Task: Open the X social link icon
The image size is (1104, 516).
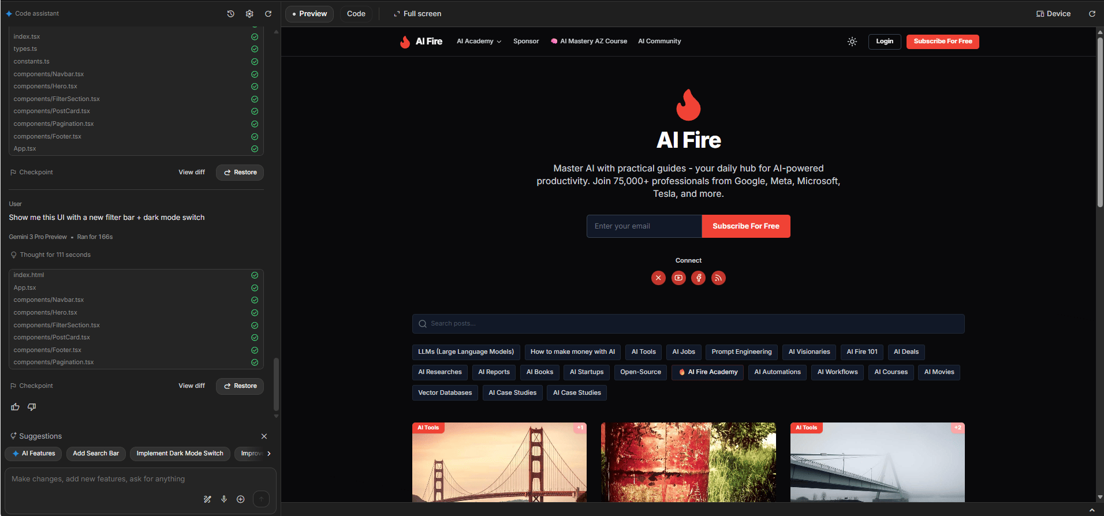Action: (658, 278)
